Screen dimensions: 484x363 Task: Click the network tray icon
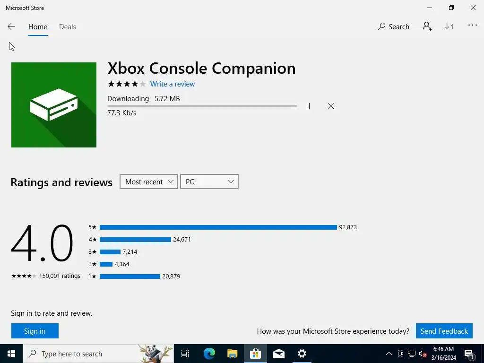click(412, 354)
